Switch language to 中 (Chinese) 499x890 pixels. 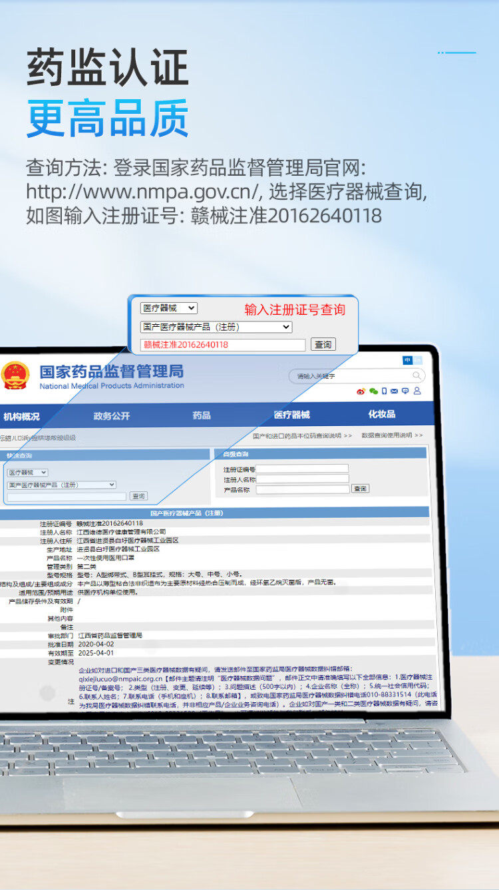click(407, 360)
